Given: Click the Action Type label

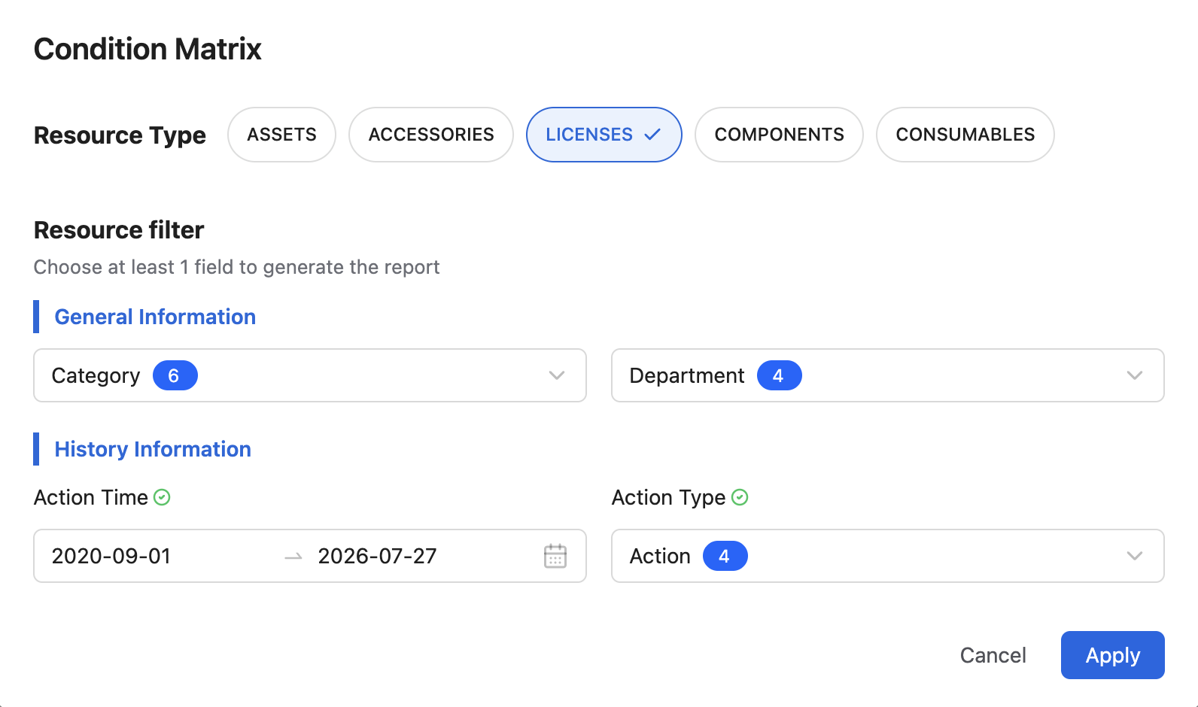Looking at the screenshot, I should coord(668,497).
